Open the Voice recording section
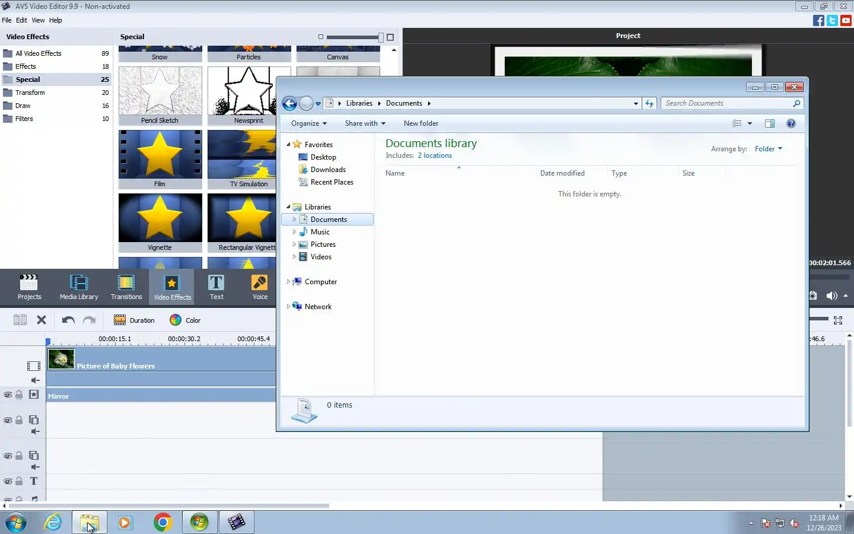Screen dimensions: 854x534 [260, 287]
